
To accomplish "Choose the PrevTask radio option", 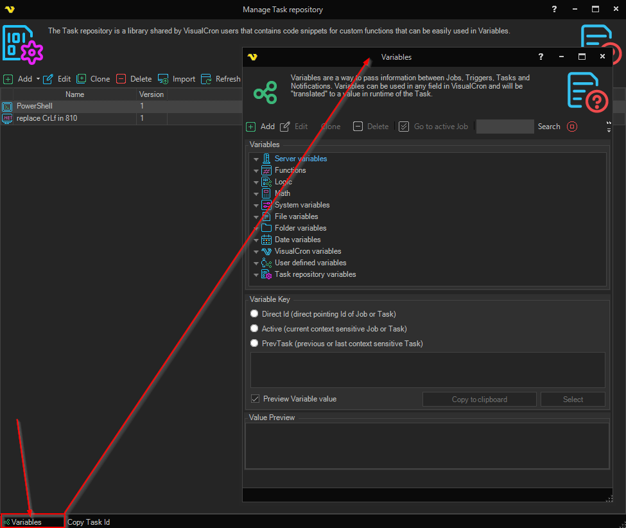I will click(254, 344).
